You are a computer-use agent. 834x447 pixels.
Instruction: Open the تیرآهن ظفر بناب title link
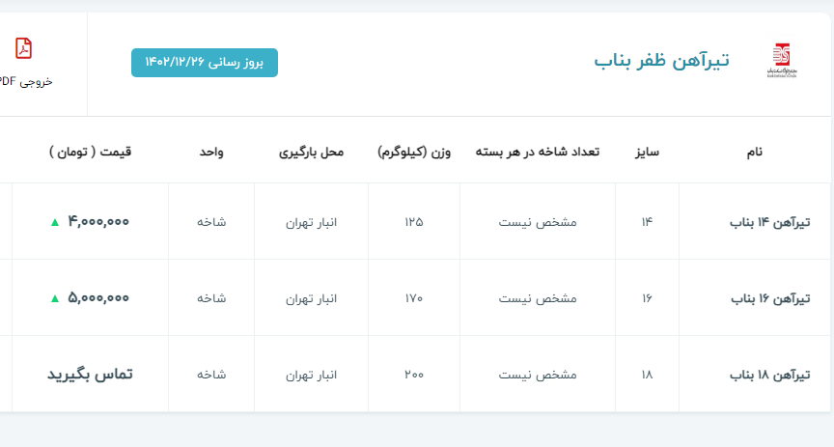coord(661,61)
